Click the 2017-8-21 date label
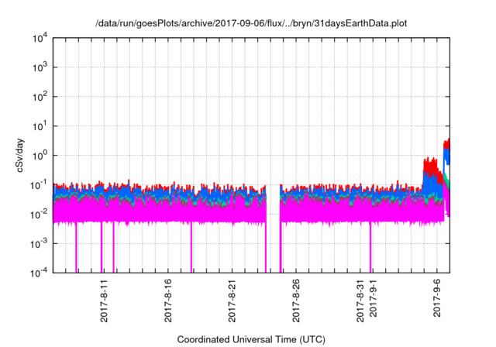Viewport: 496px width, 347px height. pos(232,301)
